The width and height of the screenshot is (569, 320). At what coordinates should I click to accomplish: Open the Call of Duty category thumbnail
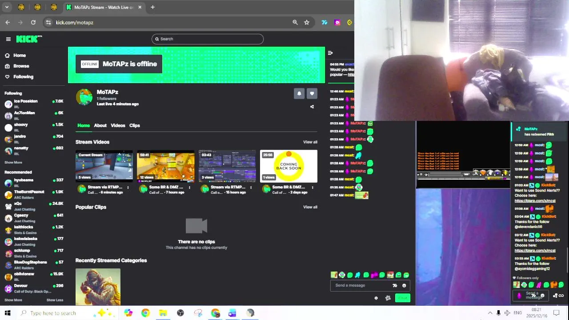tap(98, 287)
